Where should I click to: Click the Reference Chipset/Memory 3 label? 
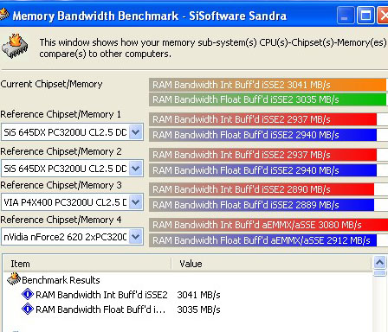[61, 185]
